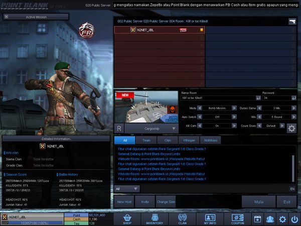Click the rank icon in the bottom left profile bar
This screenshot has height=226, width=301.
coord(5,217)
